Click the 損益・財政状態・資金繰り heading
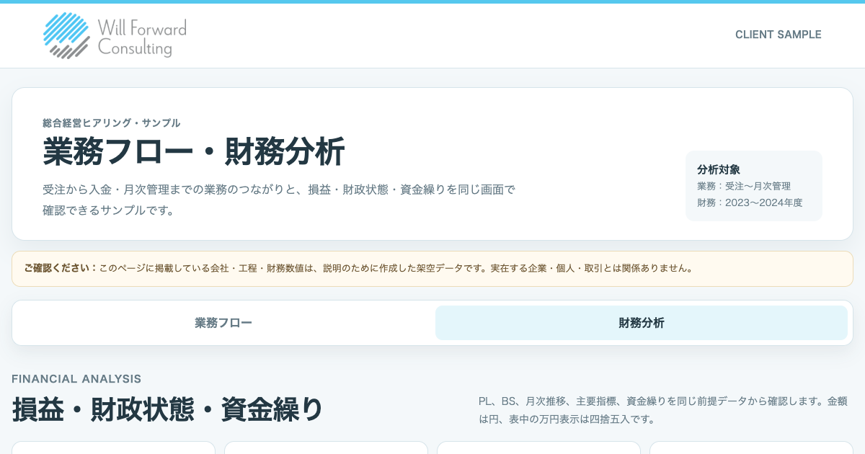The width and height of the screenshot is (865, 454). point(168,409)
